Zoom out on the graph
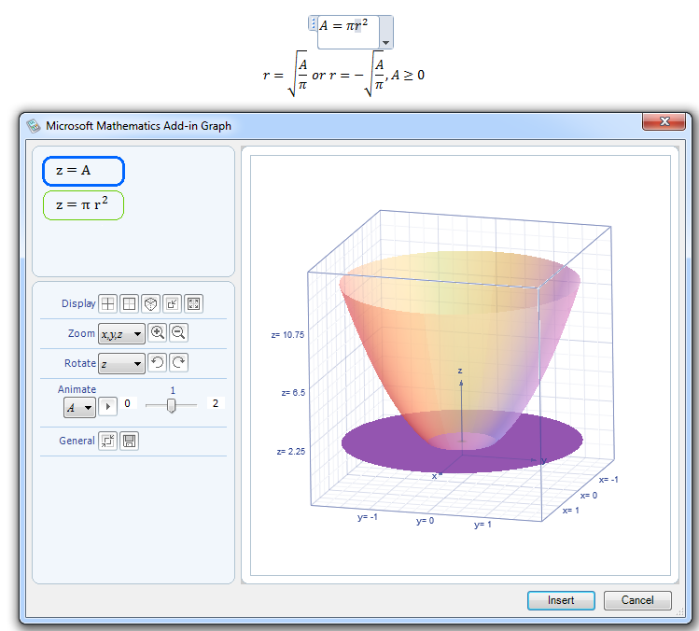This screenshot has height=631, width=699. pos(179,332)
